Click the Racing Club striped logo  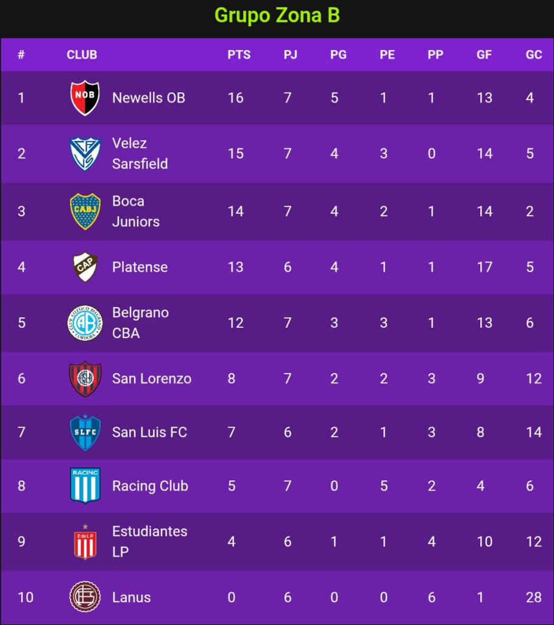click(85, 485)
